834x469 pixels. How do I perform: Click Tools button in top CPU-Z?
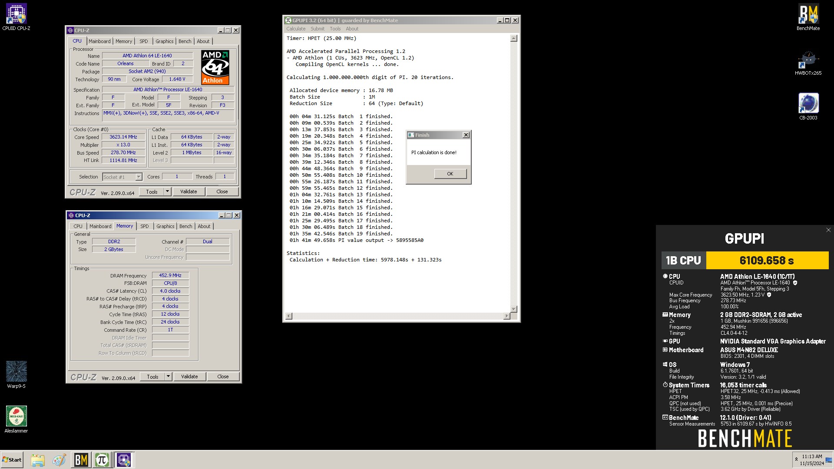[152, 192]
